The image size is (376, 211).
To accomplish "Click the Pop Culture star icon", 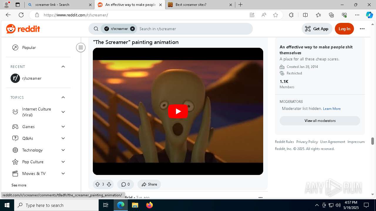I will [x=15, y=162].
